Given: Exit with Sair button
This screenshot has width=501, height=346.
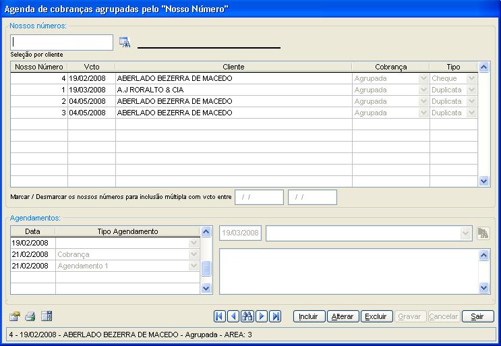Looking at the screenshot, I should [x=478, y=316].
